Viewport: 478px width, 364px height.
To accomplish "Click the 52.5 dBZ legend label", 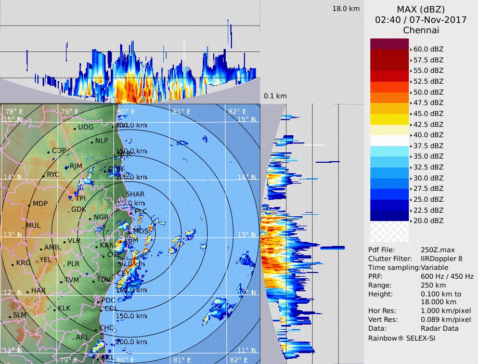I will 428,82.
